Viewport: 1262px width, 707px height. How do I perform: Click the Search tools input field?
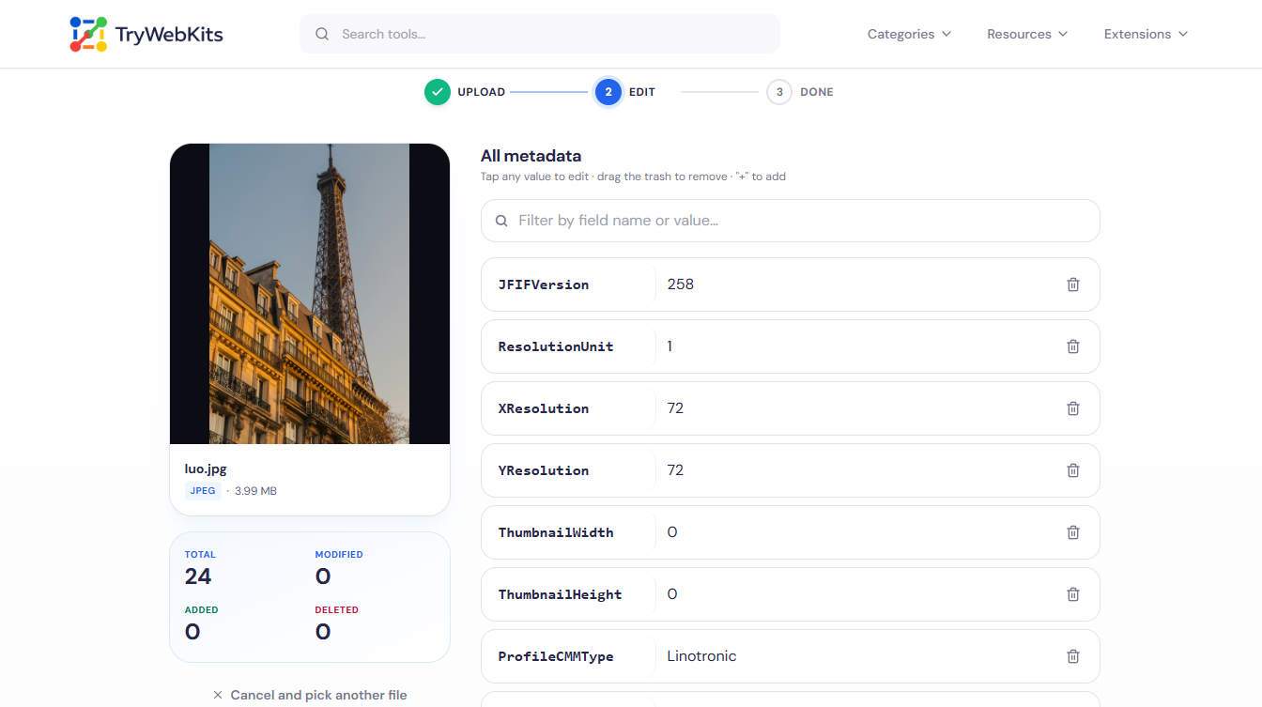[x=540, y=34]
